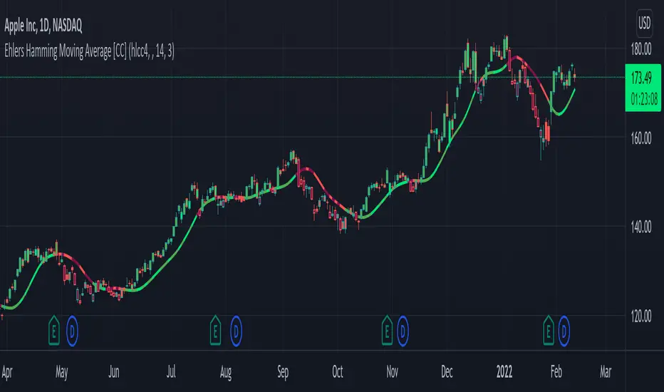The width and height of the screenshot is (664, 392).
Task: Click the Jul label on time axis
Action: pyautogui.click(x=171, y=372)
